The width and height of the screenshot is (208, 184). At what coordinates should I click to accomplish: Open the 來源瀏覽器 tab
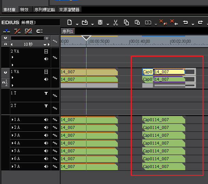(x=69, y=10)
